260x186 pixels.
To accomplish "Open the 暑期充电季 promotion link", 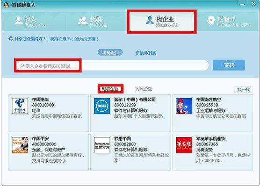I will tap(74, 39).
